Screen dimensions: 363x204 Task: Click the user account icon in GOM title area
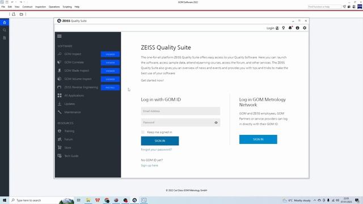pyautogui.click(x=354, y=7)
